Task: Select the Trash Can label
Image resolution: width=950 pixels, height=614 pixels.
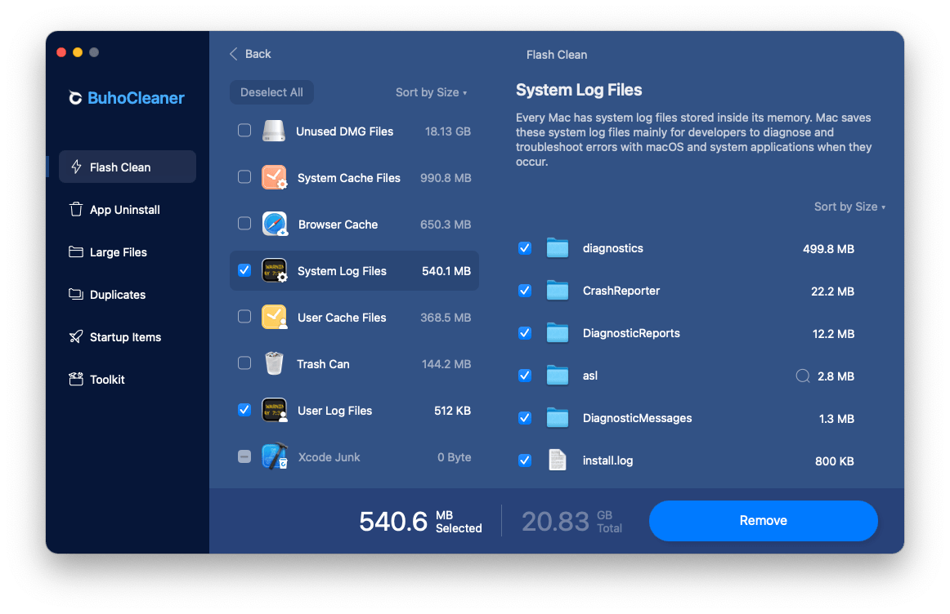Action: (323, 364)
